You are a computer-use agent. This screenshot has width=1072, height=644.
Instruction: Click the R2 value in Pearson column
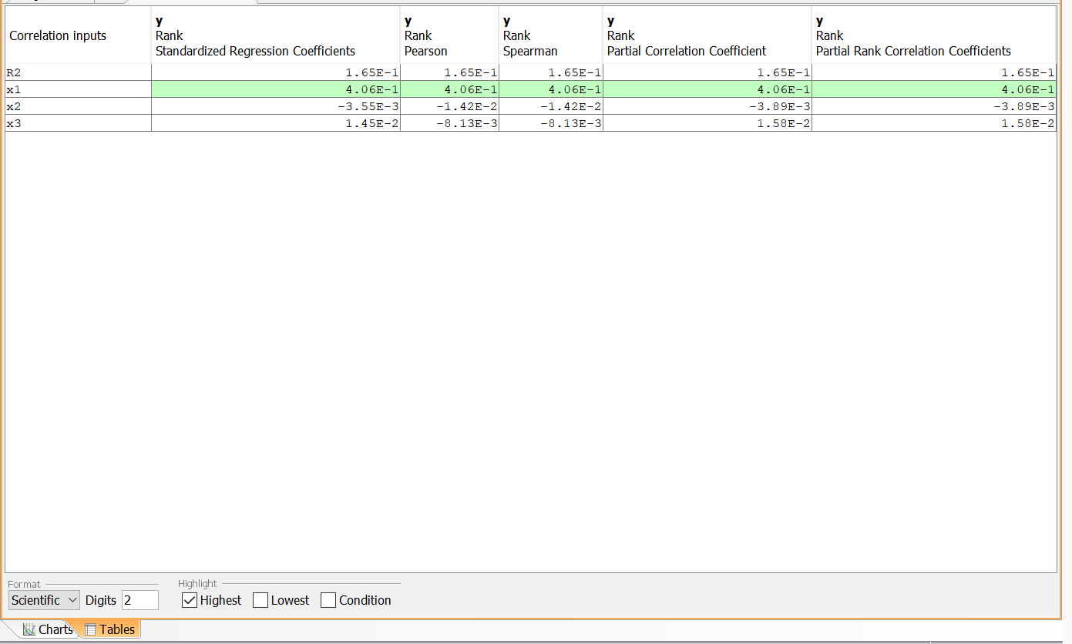pyautogui.click(x=450, y=72)
